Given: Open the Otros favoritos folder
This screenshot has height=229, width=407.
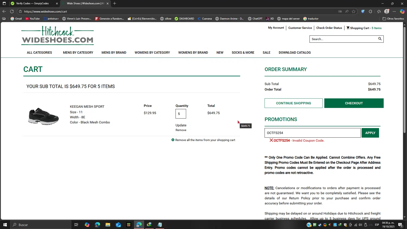Looking at the screenshot, I should 393,19.
